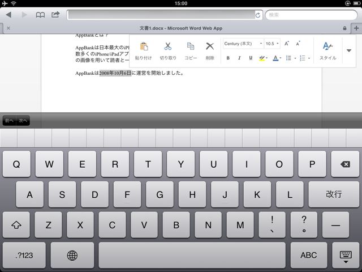Open the bookmarks book icon
This screenshot has height=272, width=362.
[40, 15]
